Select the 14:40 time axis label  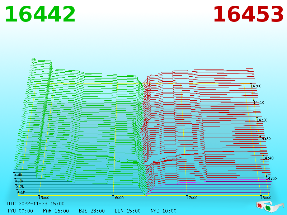coord(268,158)
